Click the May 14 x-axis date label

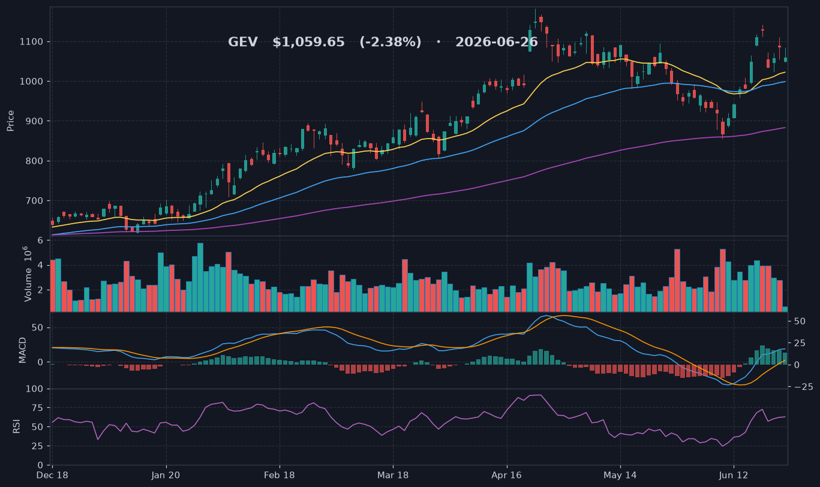pyautogui.click(x=620, y=475)
